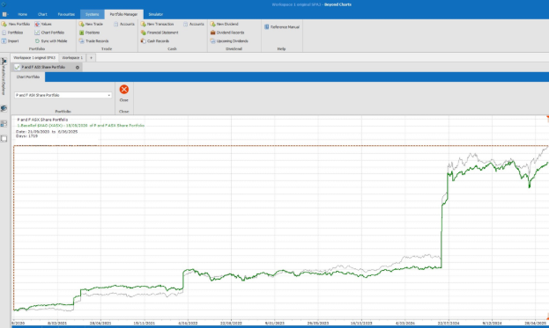The height and width of the screenshot is (328, 549).
Task: Open the Financial Statement
Action: (160, 33)
